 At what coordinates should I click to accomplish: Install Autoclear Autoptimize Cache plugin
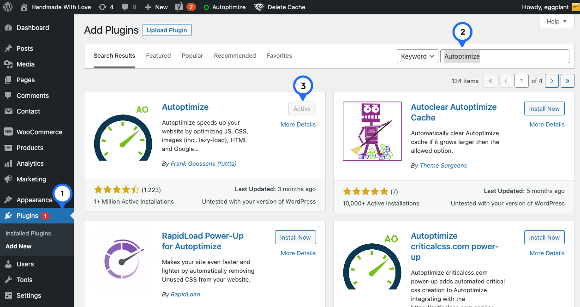544,108
